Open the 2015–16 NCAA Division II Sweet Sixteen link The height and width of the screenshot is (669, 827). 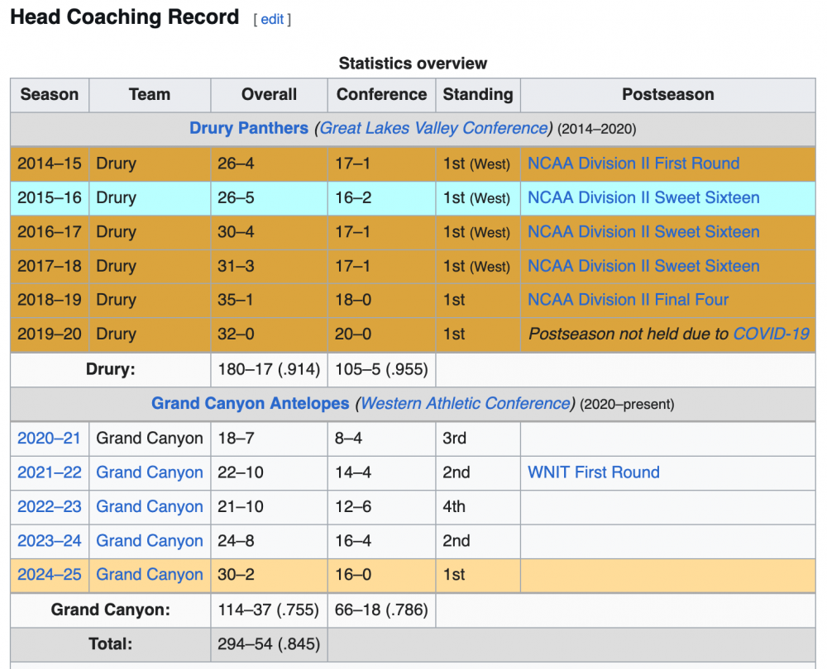[x=643, y=197]
